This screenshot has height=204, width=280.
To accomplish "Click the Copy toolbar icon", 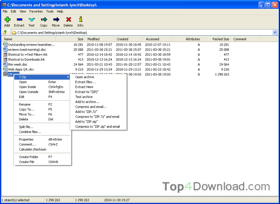I will click(44, 19).
